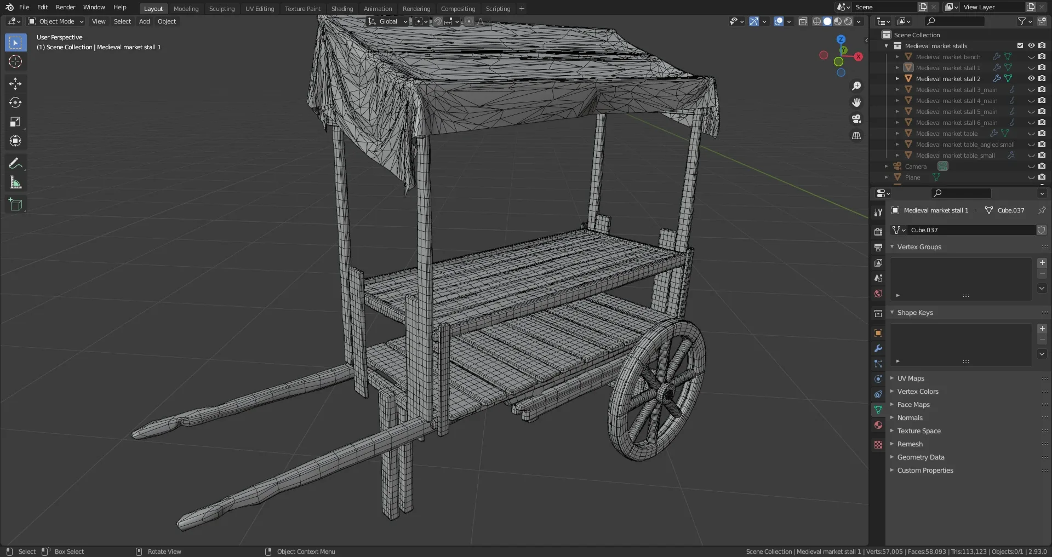Switch to material preview shading

(838, 21)
